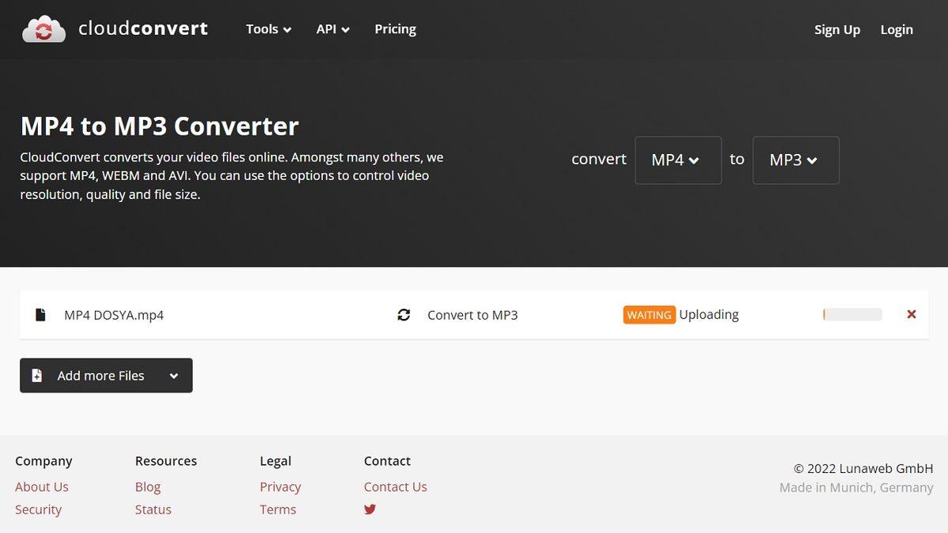The height and width of the screenshot is (533, 948).
Task: Open the Tools menu
Action: point(269,29)
